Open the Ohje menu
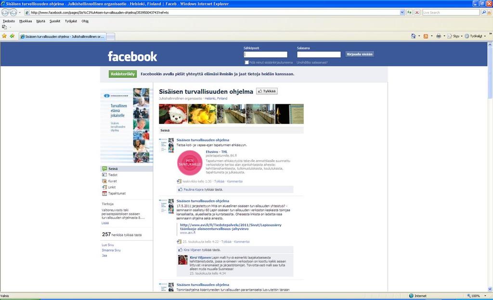 pos(85,21)
